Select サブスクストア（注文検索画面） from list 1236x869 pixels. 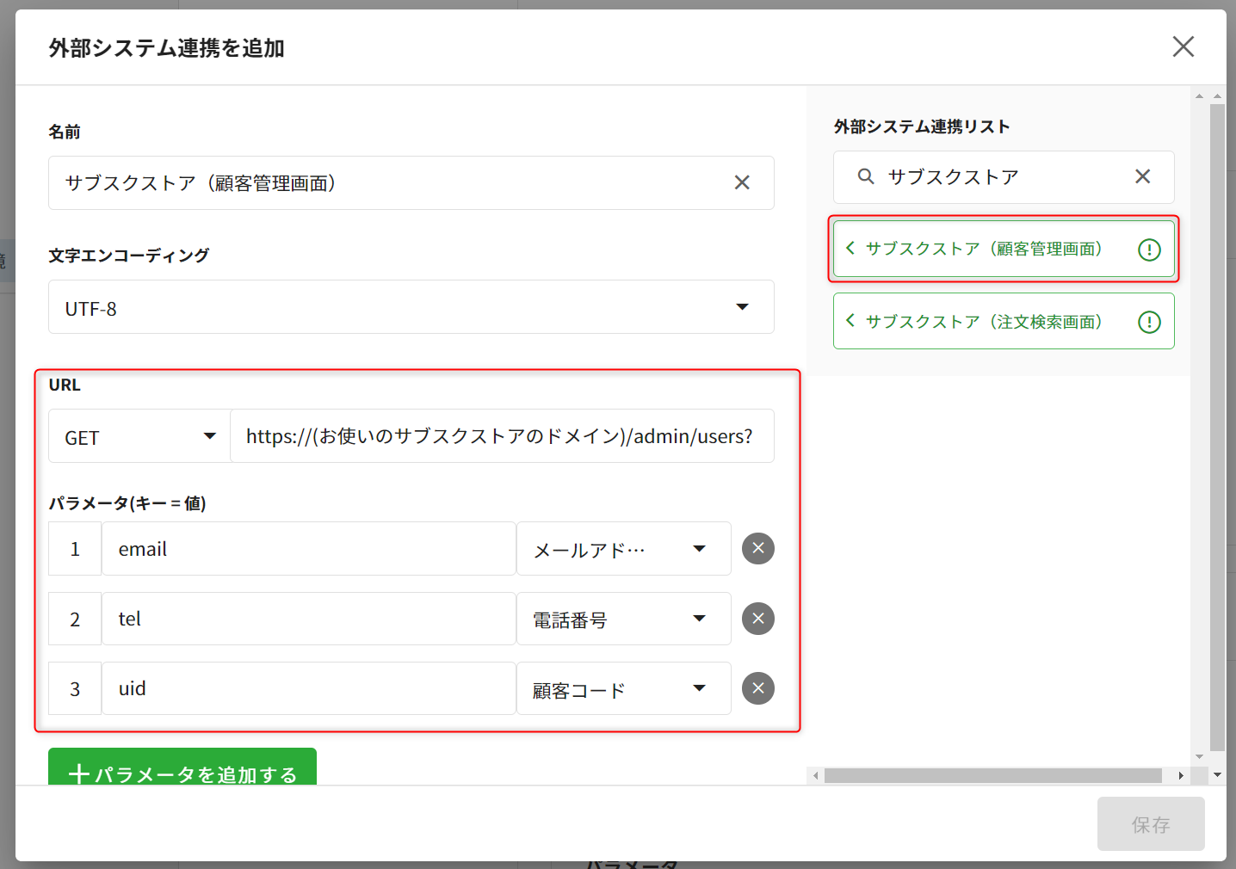click(983, 322)
